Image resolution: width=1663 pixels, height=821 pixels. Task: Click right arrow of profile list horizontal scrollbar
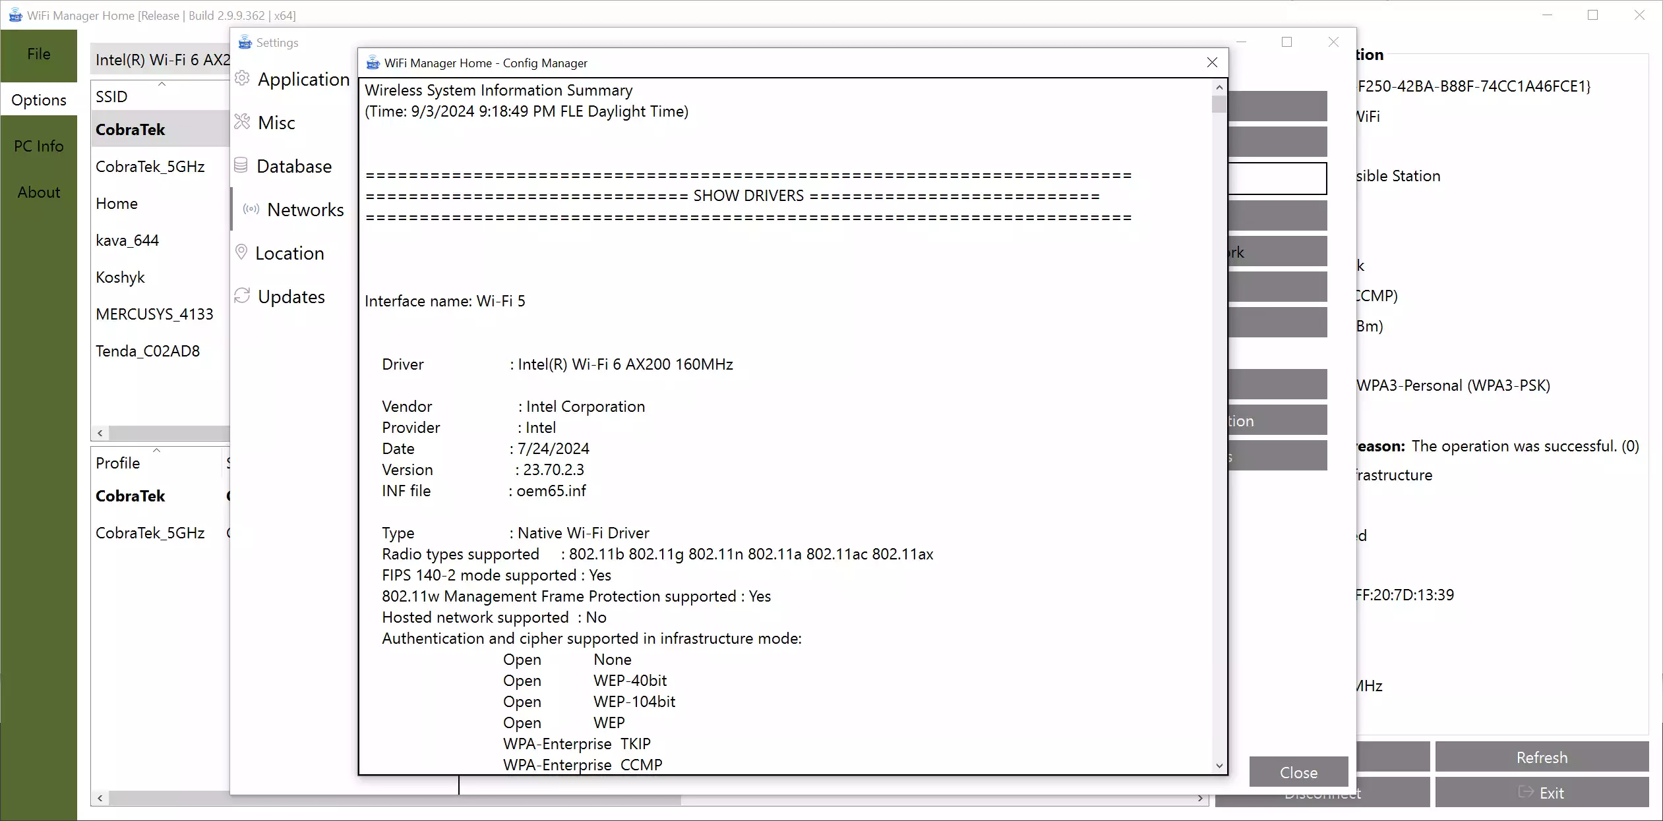click(1200, 798)
